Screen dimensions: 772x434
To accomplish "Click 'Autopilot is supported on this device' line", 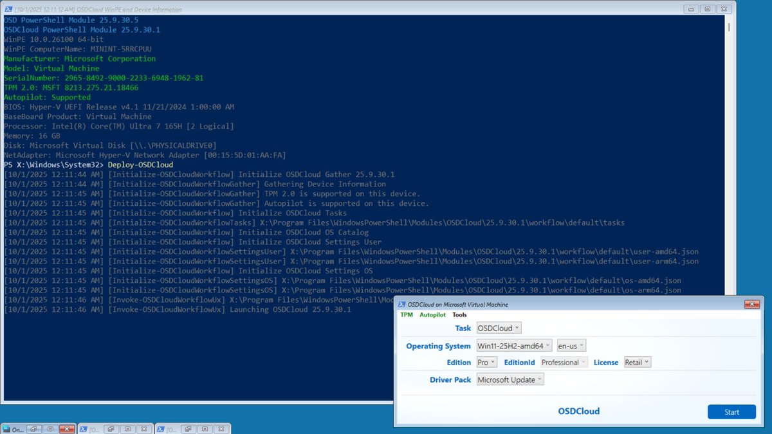I will tap(216, 204).
